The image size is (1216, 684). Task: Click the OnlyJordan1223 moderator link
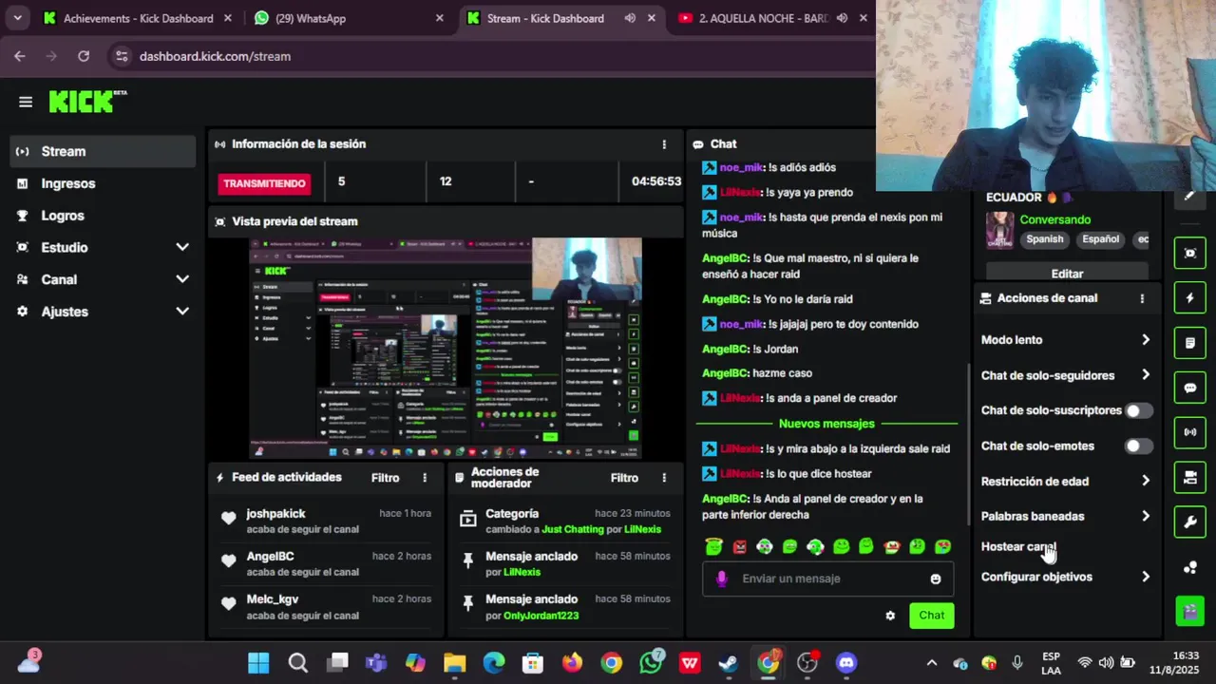coord(541,616)
